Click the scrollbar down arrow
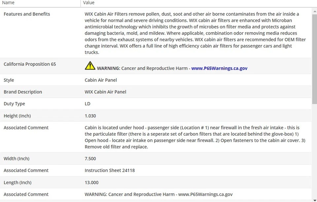 coord(314,199)
